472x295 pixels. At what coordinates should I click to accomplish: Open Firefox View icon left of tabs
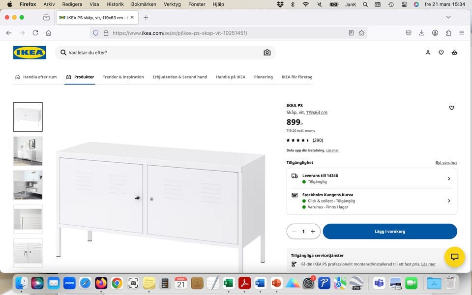[46, 18]
